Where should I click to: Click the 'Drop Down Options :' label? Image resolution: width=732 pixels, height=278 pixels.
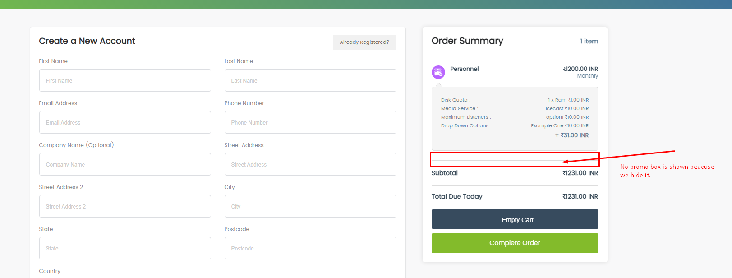466,126
